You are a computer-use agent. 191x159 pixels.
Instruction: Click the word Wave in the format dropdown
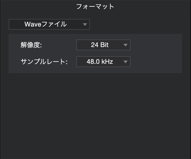(x=32, y=24)
